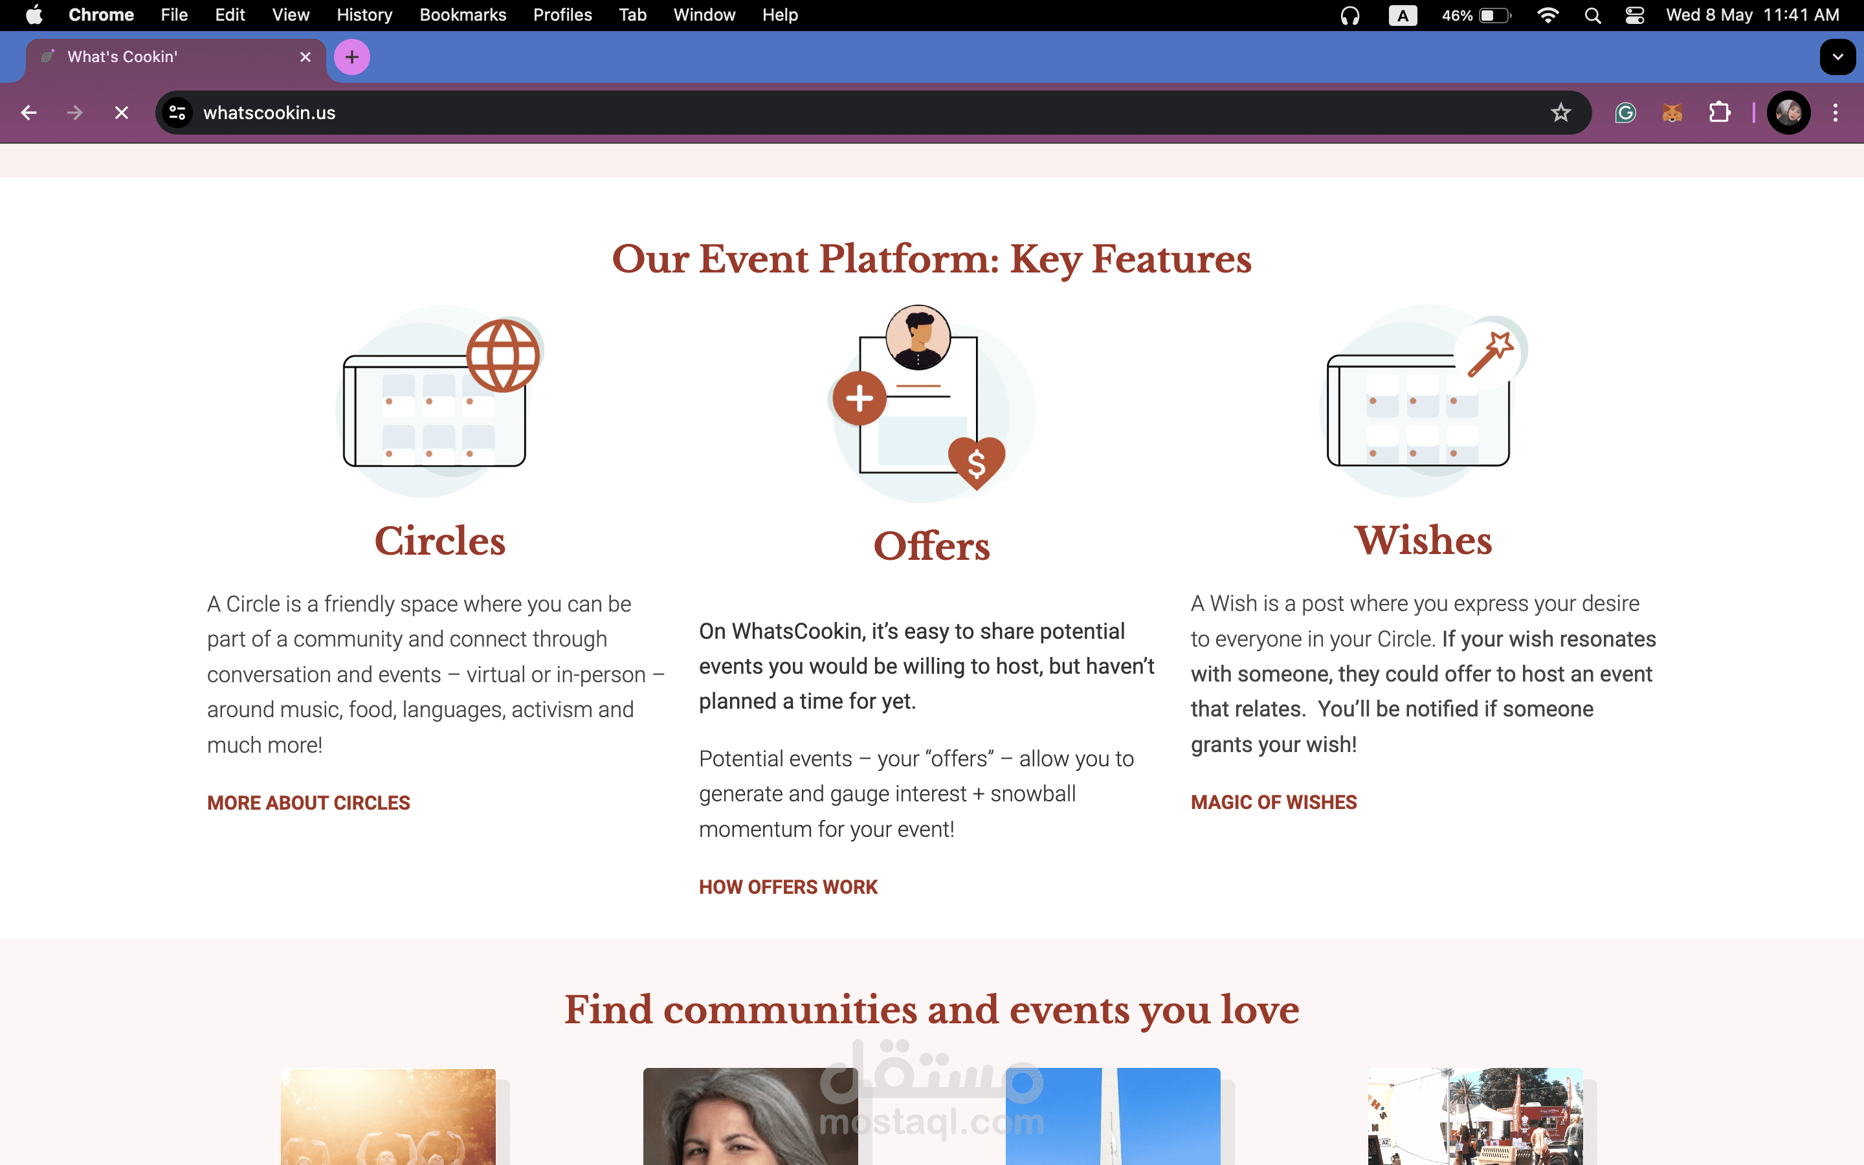Open the Grammarly extension icon
Image resolution: width=1864 pixels, height=1165 pixels.
[1625, 113]
